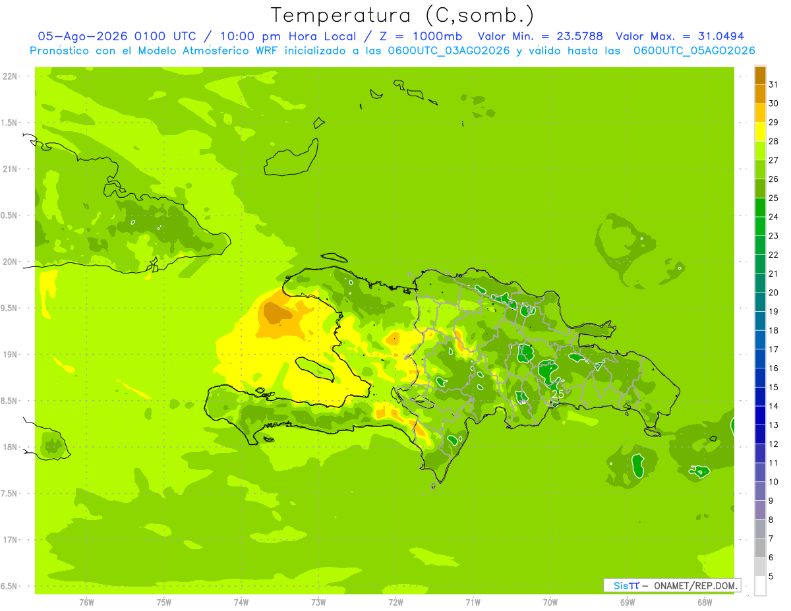Click the "70W" longitude axis label
The image size is (791, 611).
[x=550, y=602]
